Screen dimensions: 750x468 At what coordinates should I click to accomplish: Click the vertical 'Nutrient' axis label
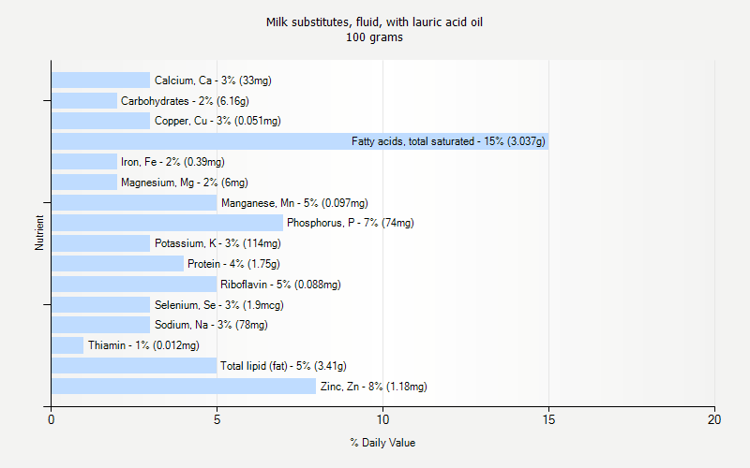pos(39,233)
